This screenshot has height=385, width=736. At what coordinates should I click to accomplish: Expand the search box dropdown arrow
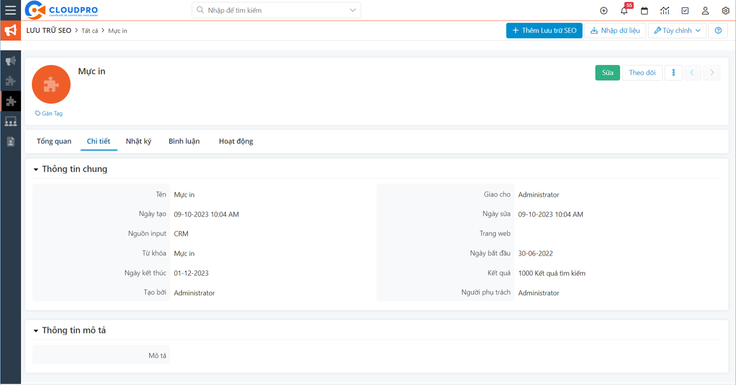click(353, 10)
